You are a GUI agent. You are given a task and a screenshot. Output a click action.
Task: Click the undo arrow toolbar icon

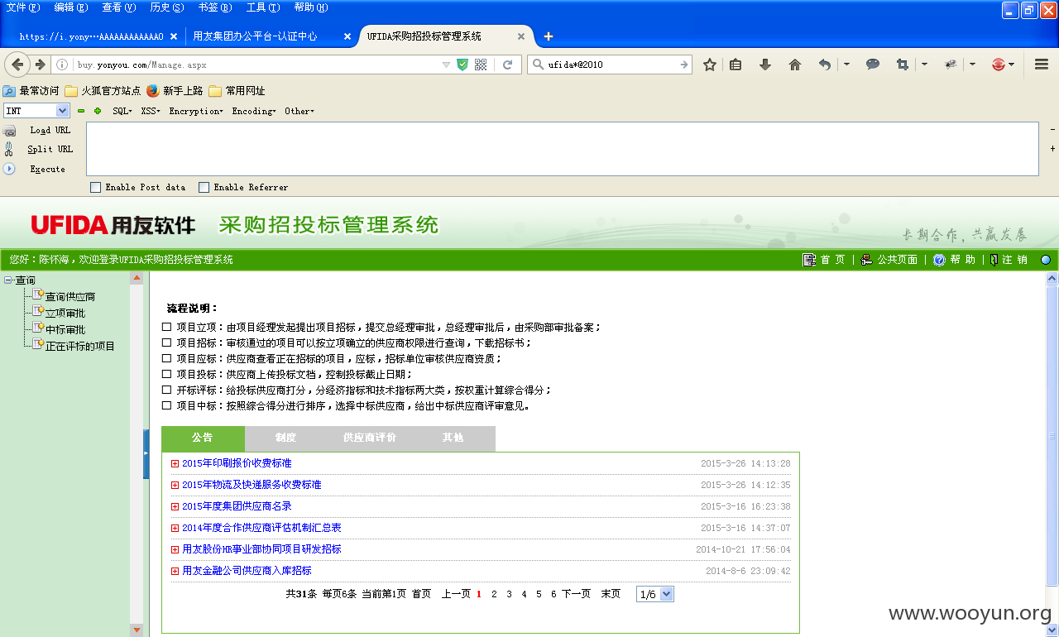point(825,65)
